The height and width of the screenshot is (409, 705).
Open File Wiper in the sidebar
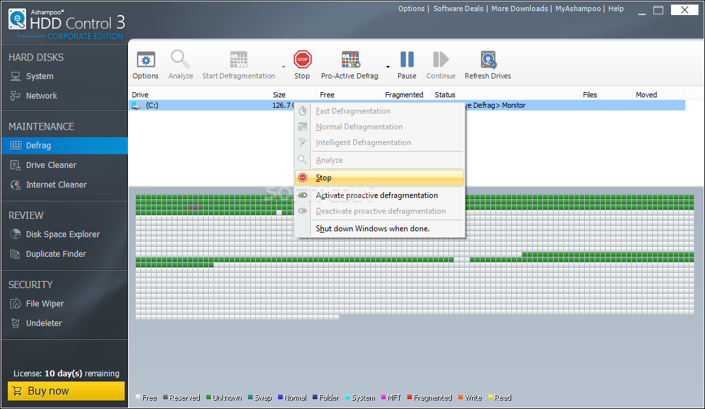(x=65, y=304)
